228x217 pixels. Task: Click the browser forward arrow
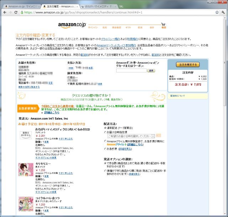click(10, 13)
